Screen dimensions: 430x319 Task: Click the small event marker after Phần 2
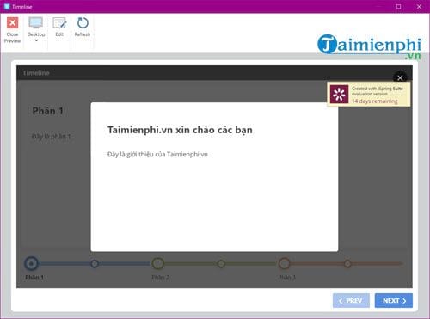(x=221, y=264)
